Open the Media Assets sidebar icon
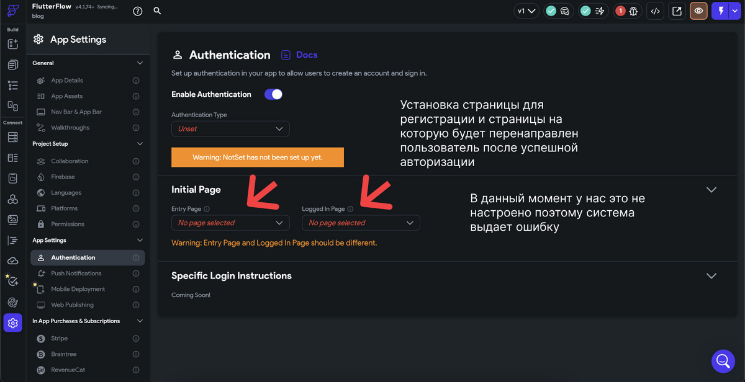745x382 pixels. tap(13, 220)
